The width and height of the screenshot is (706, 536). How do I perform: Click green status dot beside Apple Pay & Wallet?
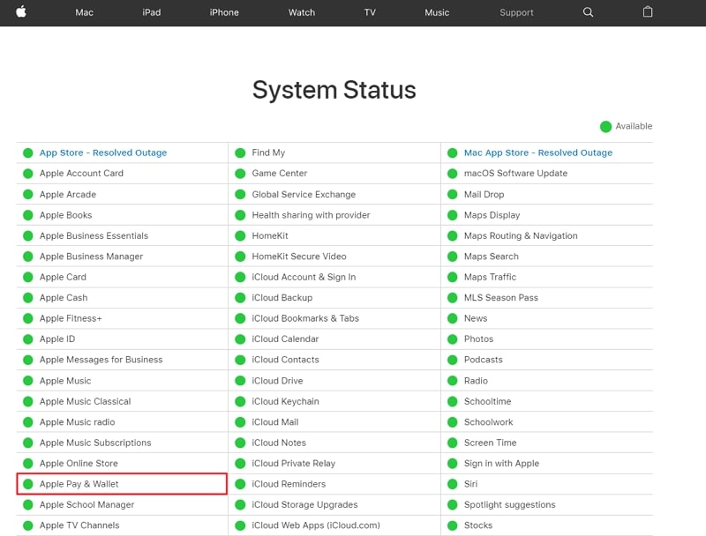(x=28, y=484)
